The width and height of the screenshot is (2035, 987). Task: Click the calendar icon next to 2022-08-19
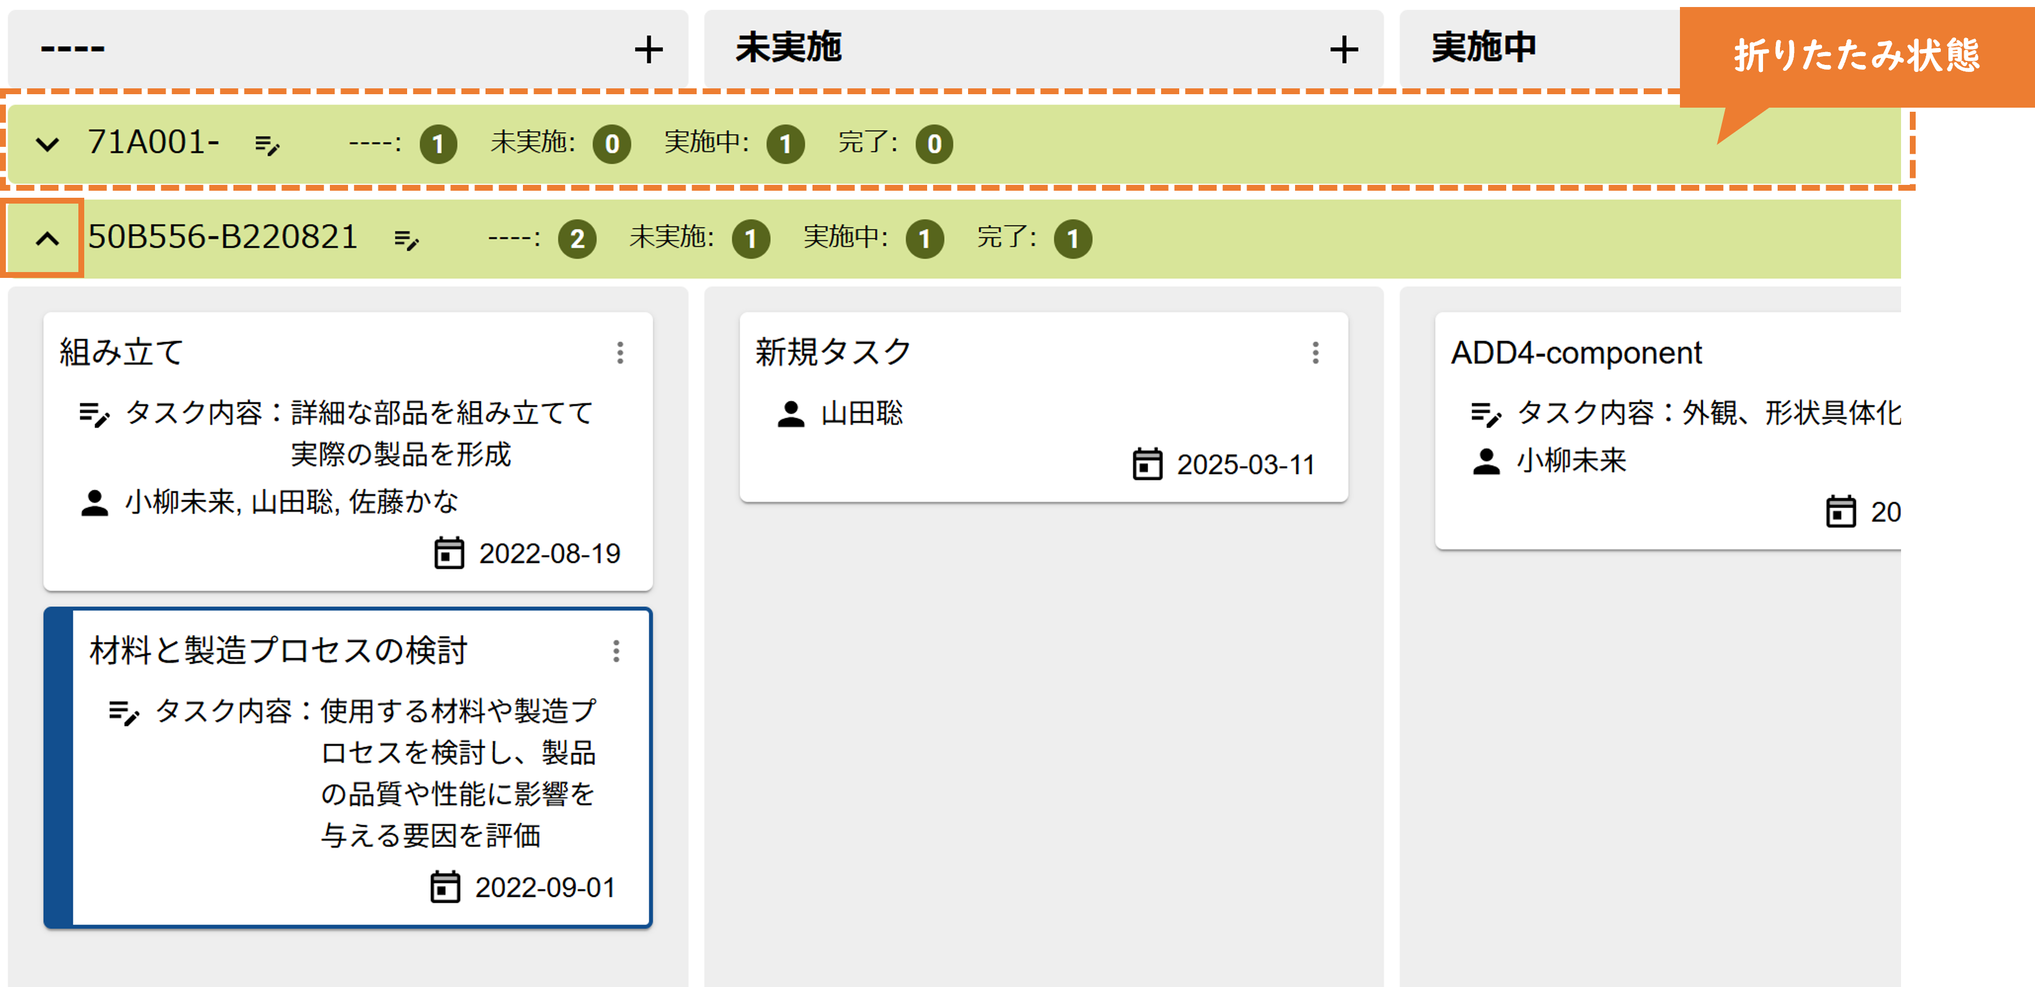tap(449, 553)
